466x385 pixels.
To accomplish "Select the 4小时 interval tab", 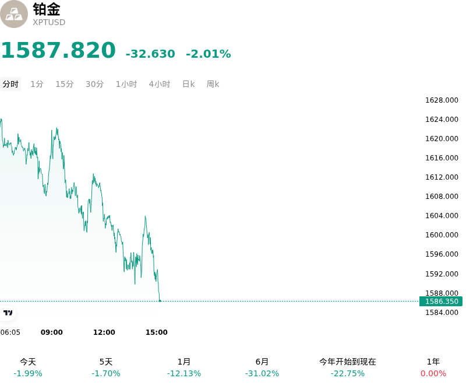I will click(160, 84).
